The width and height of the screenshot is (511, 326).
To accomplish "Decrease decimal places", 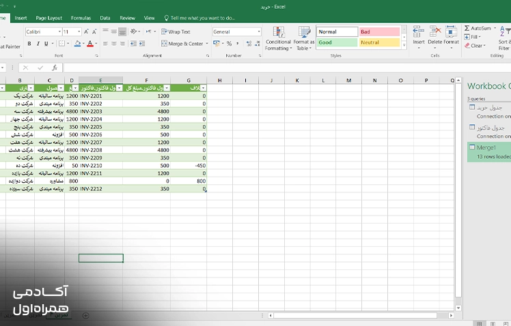I will (257, 44).
